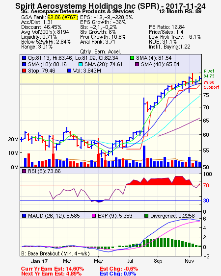This screenshot has width=221, height=276.
Task: Click the purple SMA (40) legend swatch
Action: [x=137, y=64]
